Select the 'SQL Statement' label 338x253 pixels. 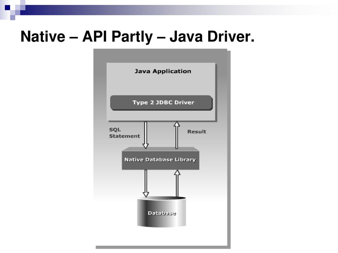tap(124, 133)
